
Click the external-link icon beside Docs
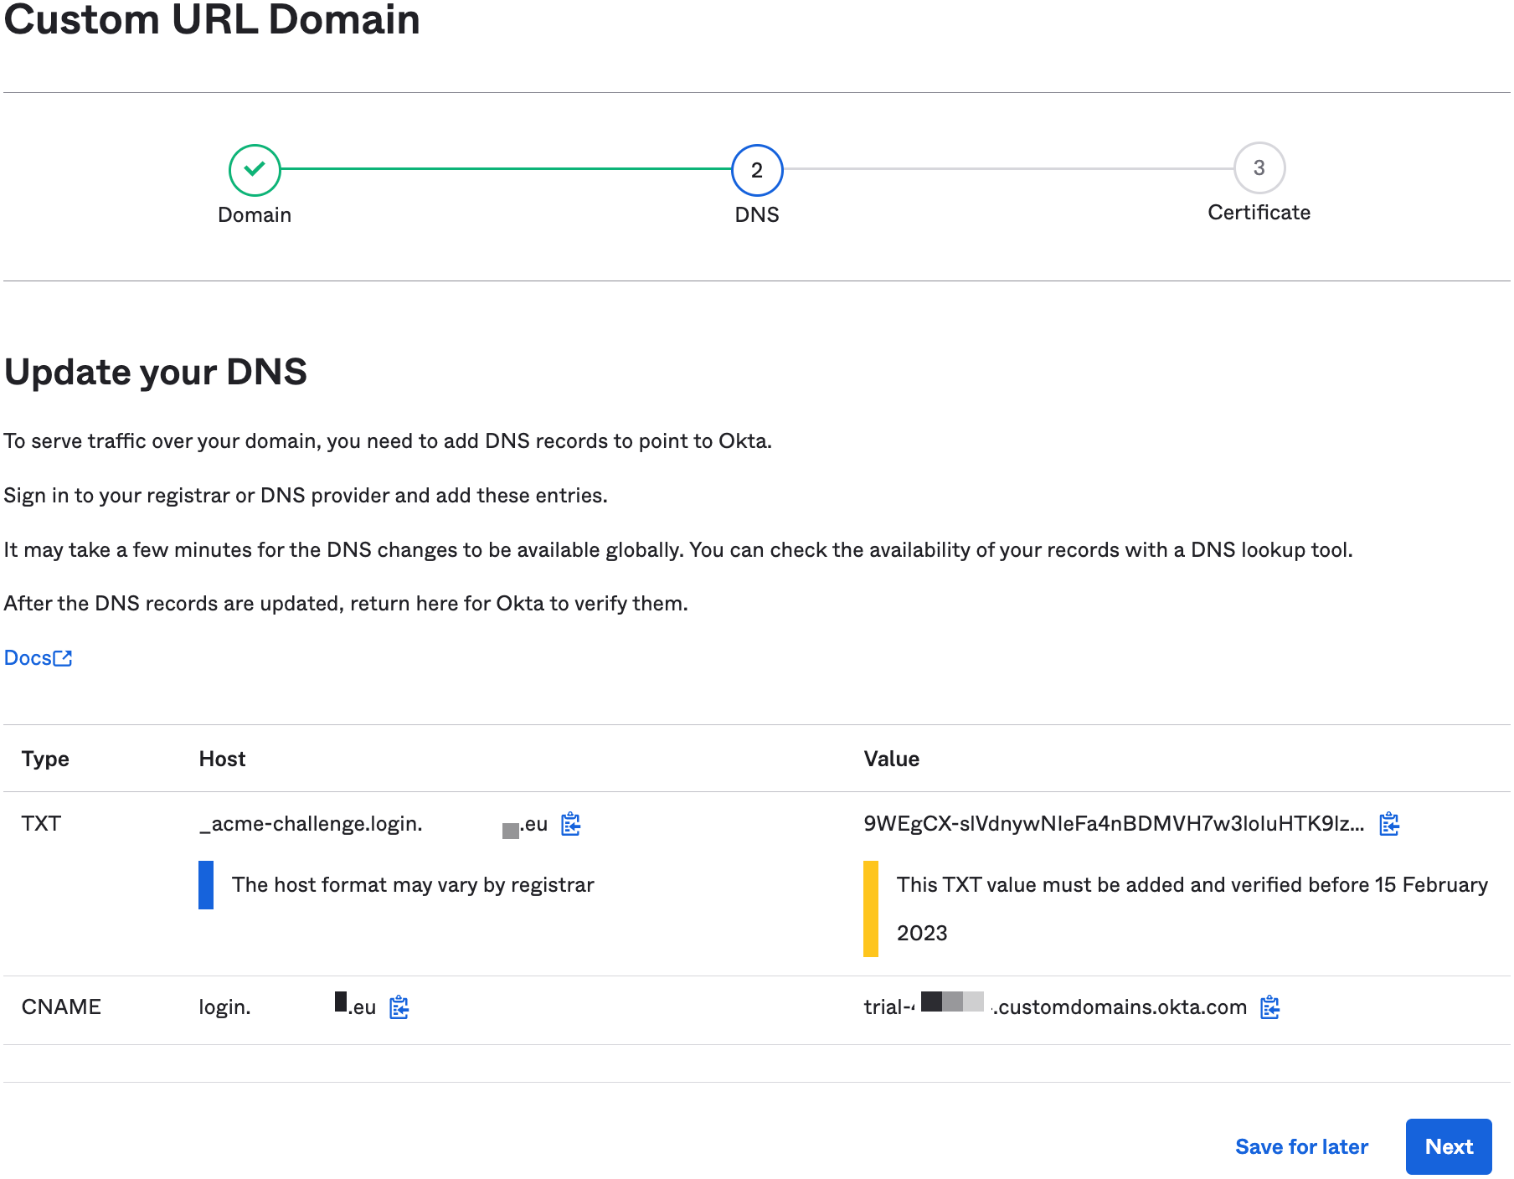pyautogui.click(x=63, y=659)
